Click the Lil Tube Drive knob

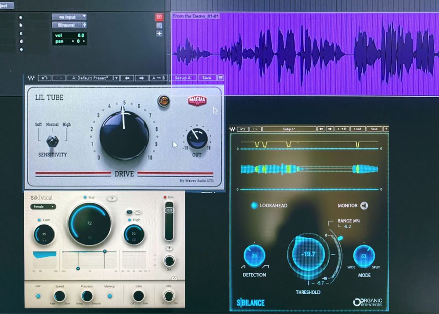point(124,135)
